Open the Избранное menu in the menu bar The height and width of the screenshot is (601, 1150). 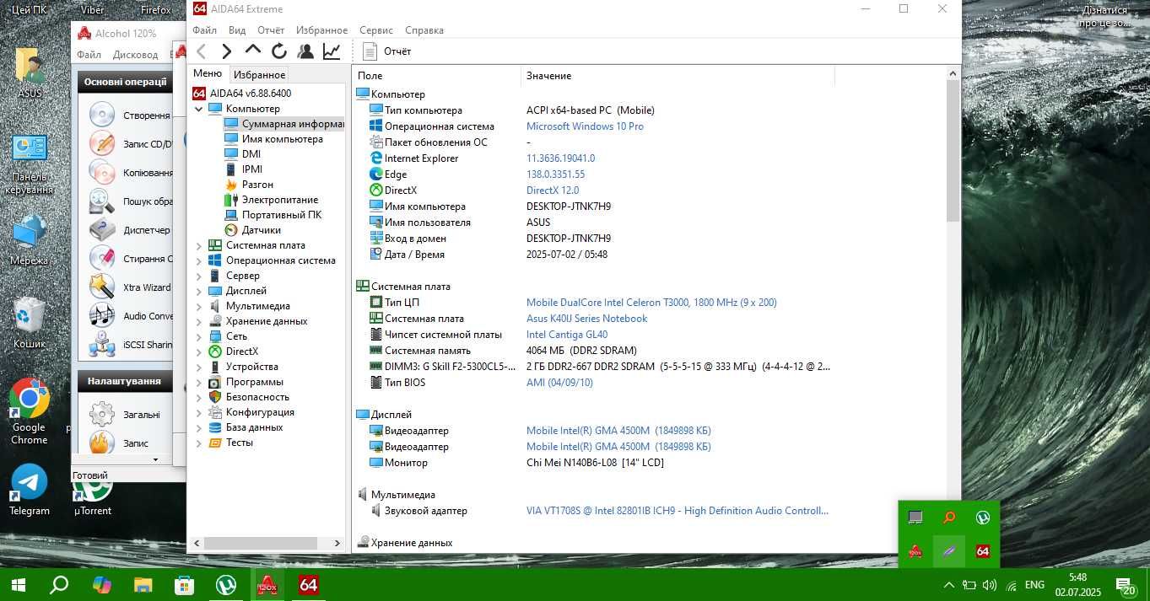click(321, 30)
